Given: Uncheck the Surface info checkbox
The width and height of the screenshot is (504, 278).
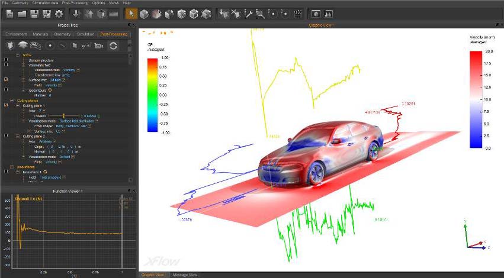Looking at the screenshot, I should (6, 79).
